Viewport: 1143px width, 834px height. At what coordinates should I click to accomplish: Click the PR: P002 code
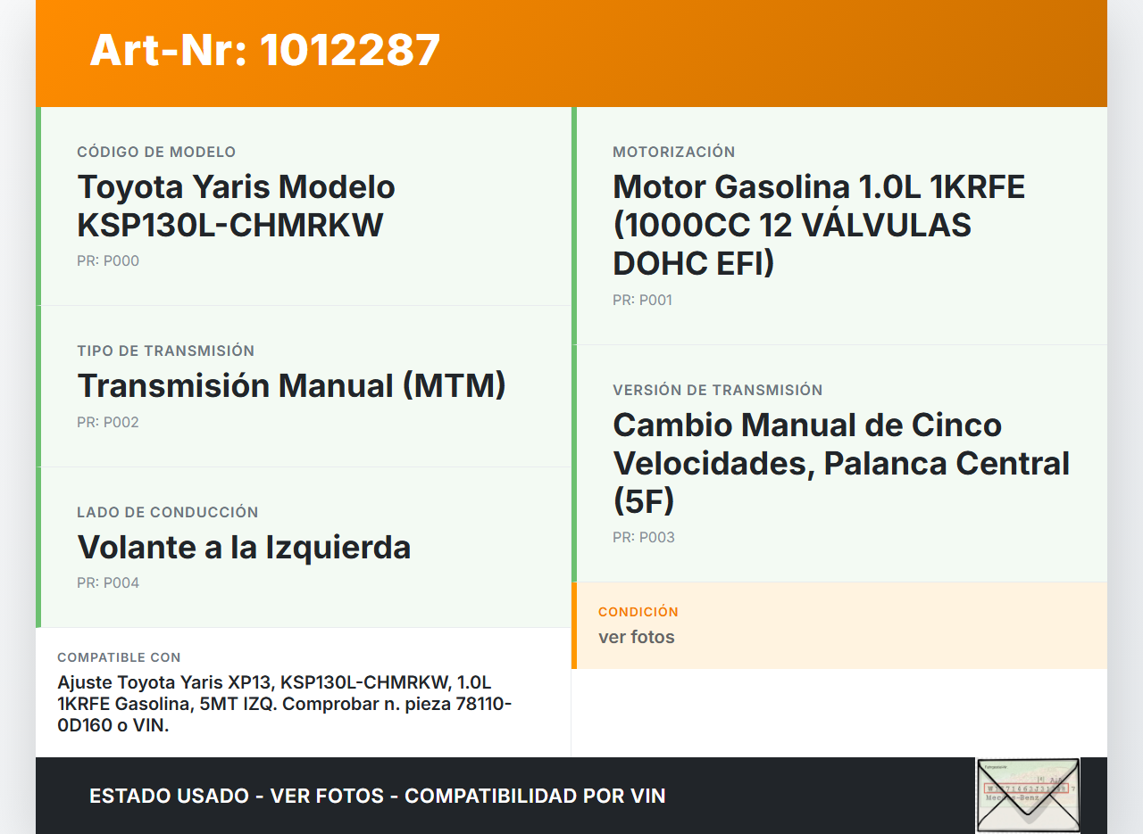[x=108, y=423]
